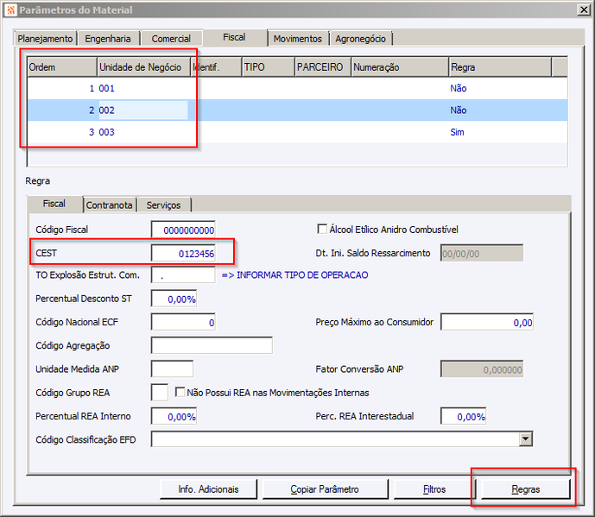Select row with Unidade de Negócio 003

coord(297,132)
